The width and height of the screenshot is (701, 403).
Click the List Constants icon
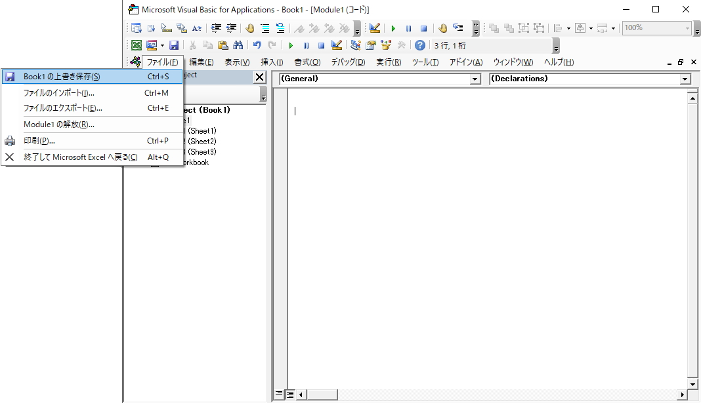click(151, 28)
